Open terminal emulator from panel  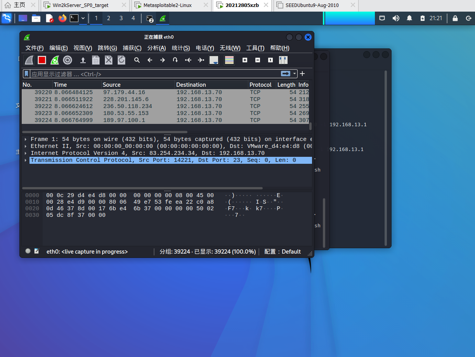74,18
